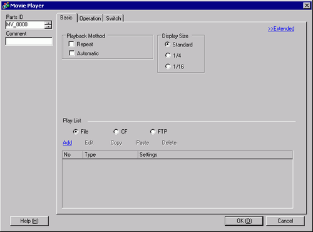Decrement the Parts ID spinner down arrow
Viewport: 313px width, 232px height.
click(x=48, y=26)
